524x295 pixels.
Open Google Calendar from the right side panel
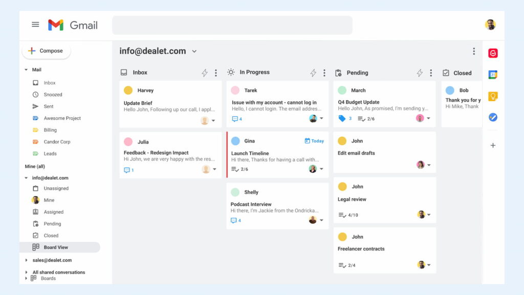click(x=492, y=74)
